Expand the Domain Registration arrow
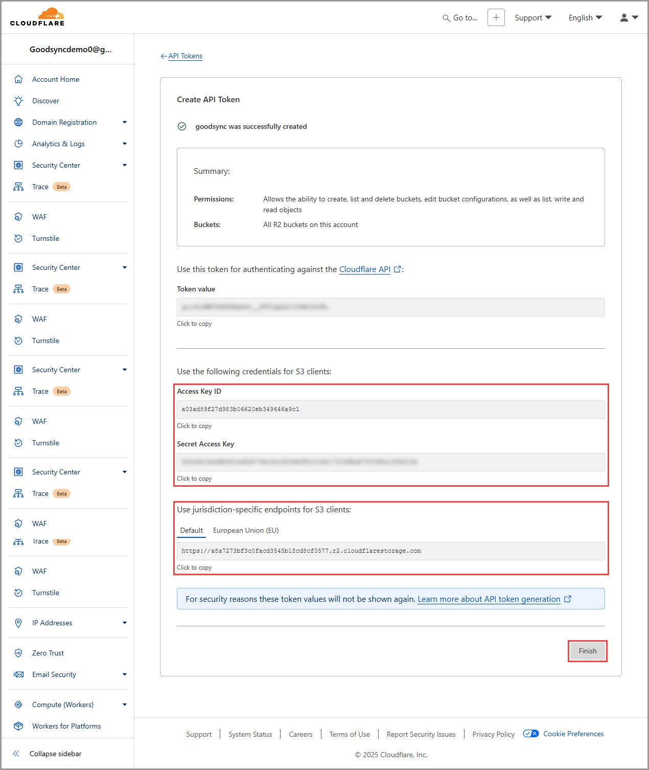This screenshot has height=770, width=649. tap(124, 122)
